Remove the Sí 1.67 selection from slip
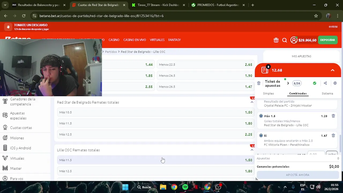 coord(333,136)
